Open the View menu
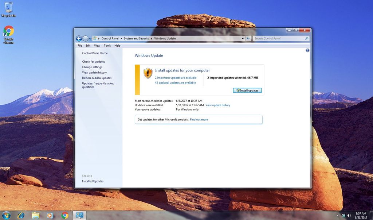The height and width of the screenshot is (220, 373). click(97, 45)
